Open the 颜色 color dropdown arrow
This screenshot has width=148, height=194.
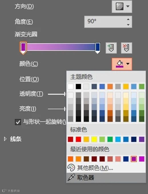128,64
